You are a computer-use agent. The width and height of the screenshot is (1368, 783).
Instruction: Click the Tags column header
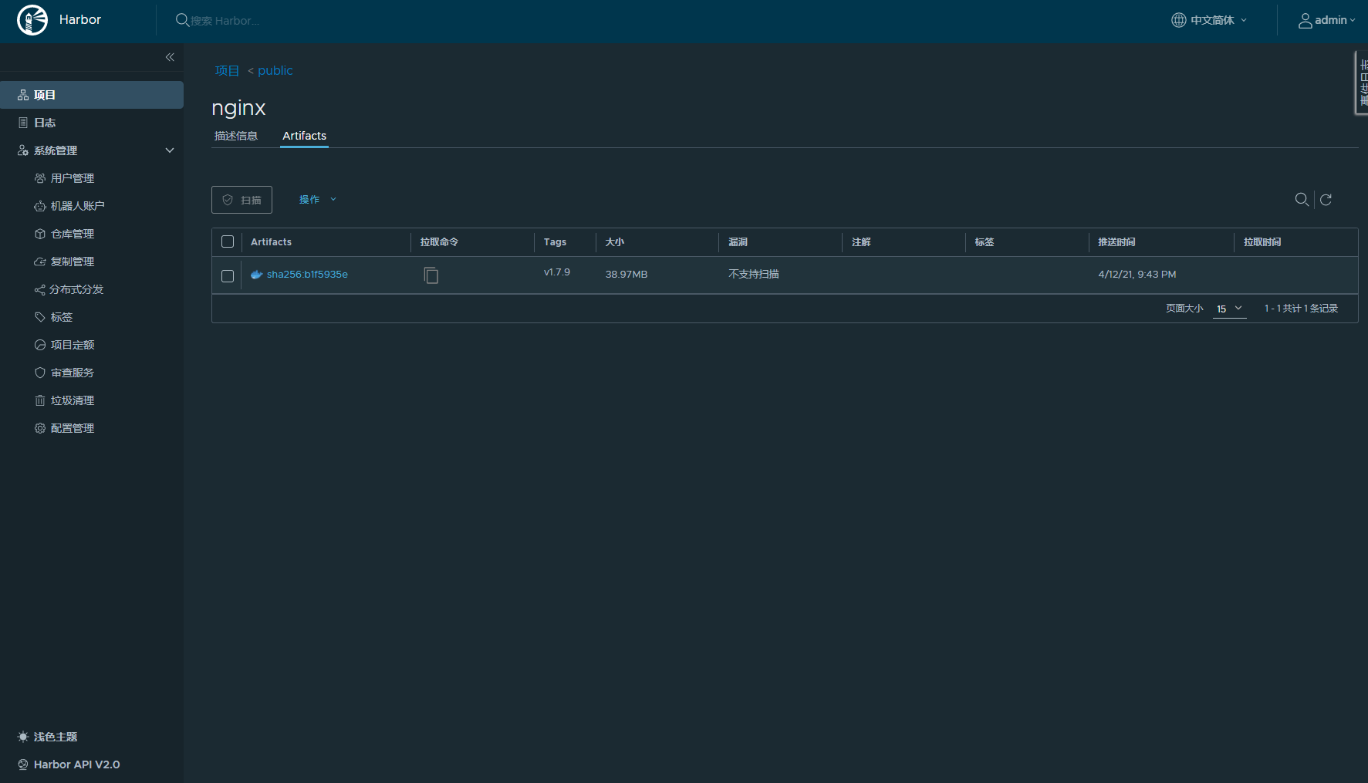(x=555, y=241)
